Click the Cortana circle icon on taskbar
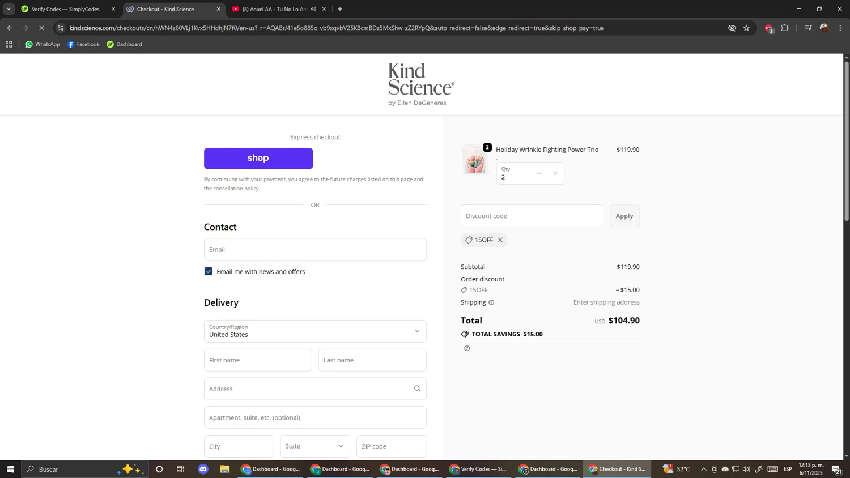 159,469
